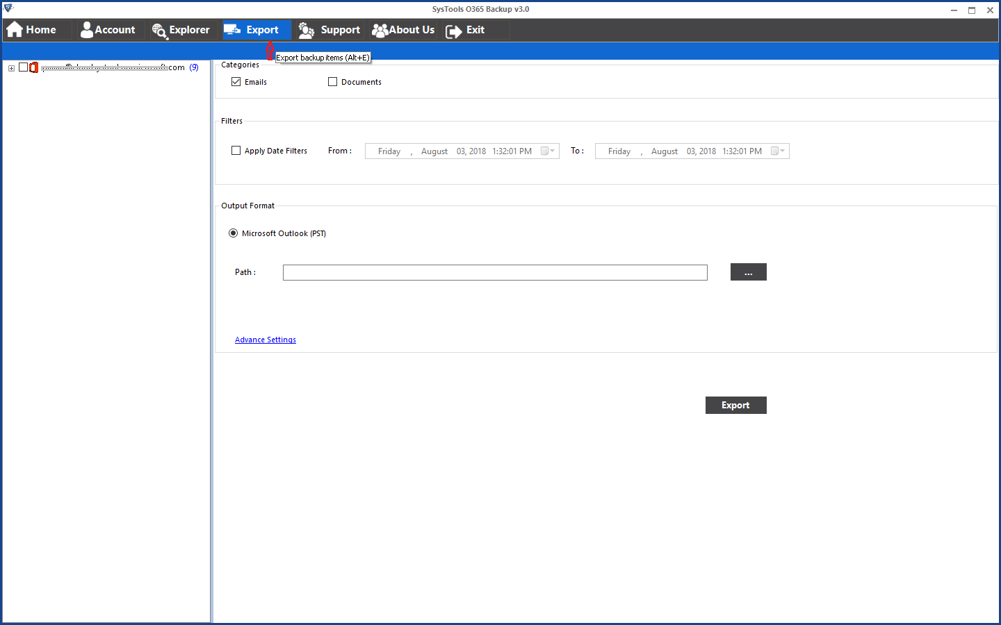
Task: Click the From date month August
Action: coord(434,151)
